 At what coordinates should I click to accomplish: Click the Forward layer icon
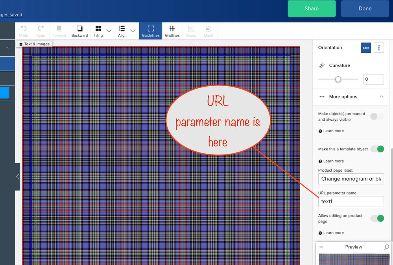[x=59, y=28]
